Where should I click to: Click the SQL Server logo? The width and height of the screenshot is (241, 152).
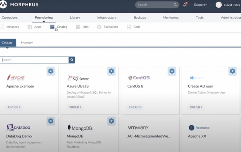coord(78,78)
